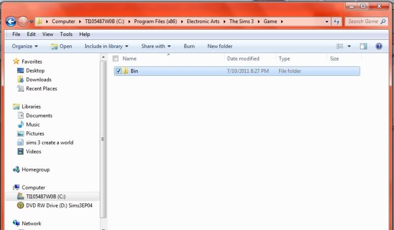Open the Organize dropdown
The height and width of the screenshot is (230, 394).
(x=25, y=46)
